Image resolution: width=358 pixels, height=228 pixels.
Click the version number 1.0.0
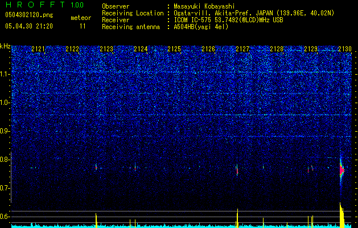[x=77, y=5]
